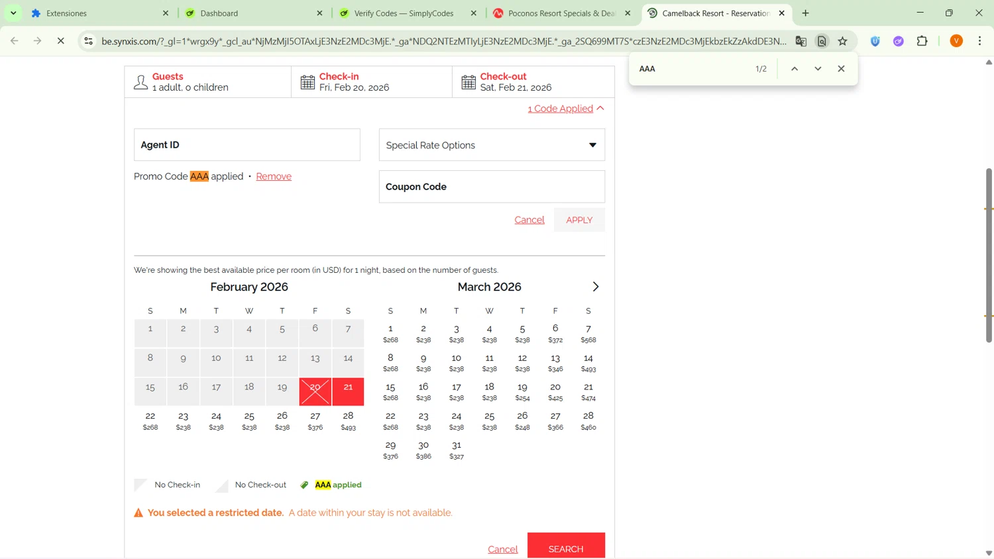Open the Bitwarden shield extension
This screenshot has height=559, width=994.
click(875, 41)
